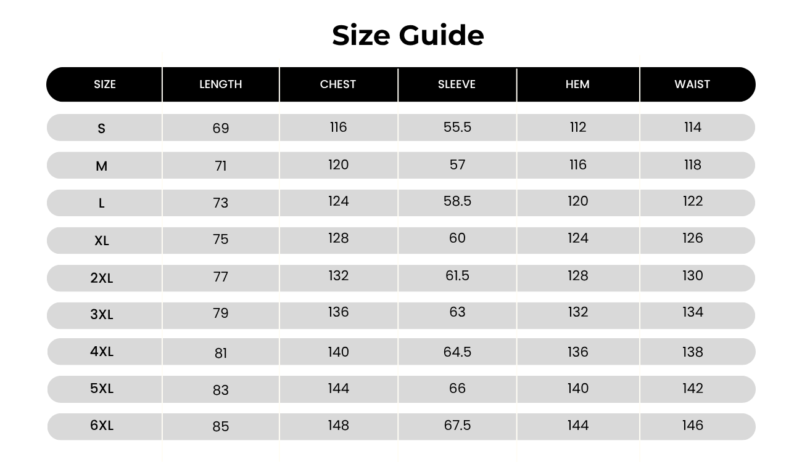Click the sleeve value 55.5
This screenshot has width=802, height=462.
[x=457, y=128]
